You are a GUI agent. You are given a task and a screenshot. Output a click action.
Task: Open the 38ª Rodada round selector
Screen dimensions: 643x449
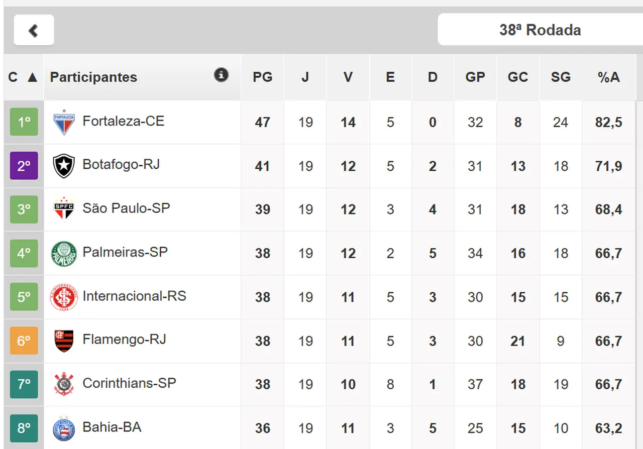pos(540,30)
